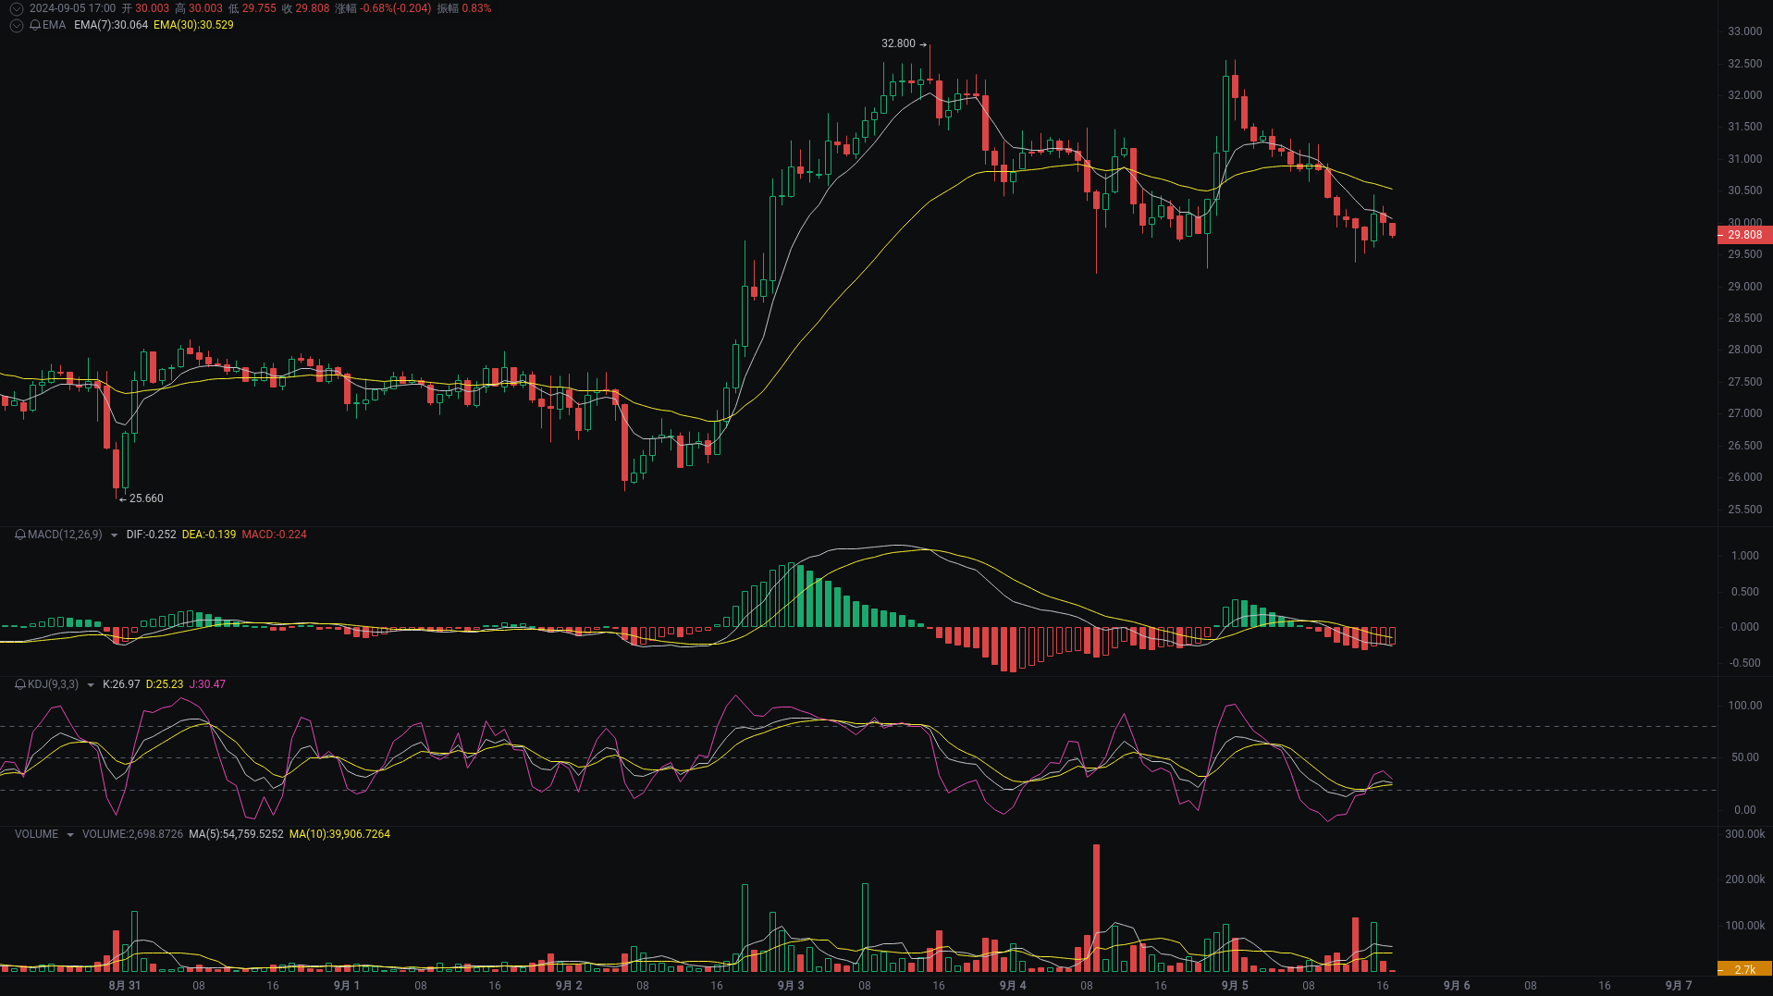
Task: Click the 8月31 date label on the axis
Action: point(125,986)
